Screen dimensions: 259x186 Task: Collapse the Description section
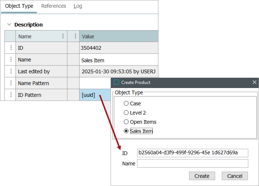tap(9, 25)
